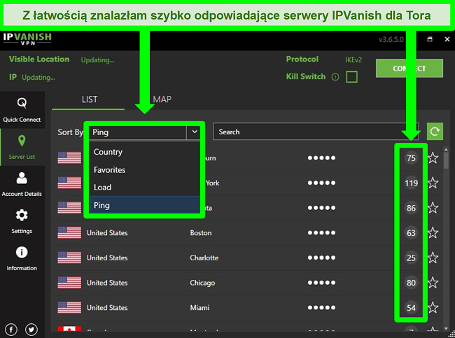
Task: Favorite the Boston server
Action: pyautogui.click(x=433, y=233)
